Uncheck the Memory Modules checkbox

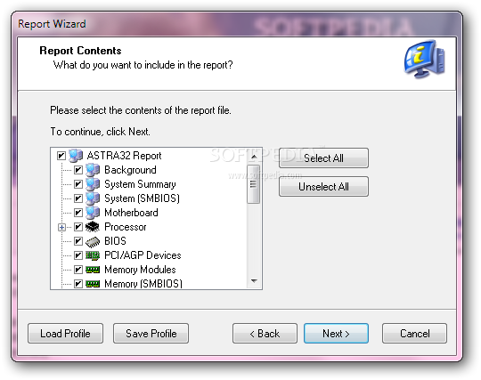(x=78, y=270)
